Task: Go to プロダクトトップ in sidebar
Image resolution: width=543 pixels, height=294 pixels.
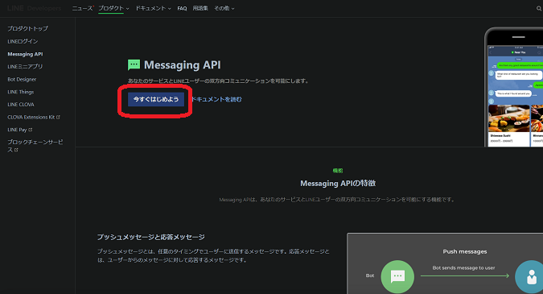Action: pyautogui.click(x=27, y=28)
